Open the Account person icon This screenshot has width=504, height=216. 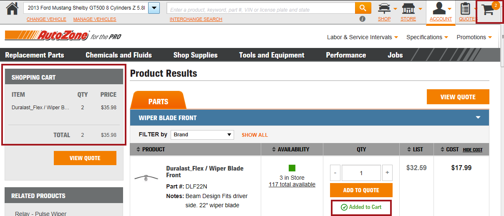[x=438, y=8]
